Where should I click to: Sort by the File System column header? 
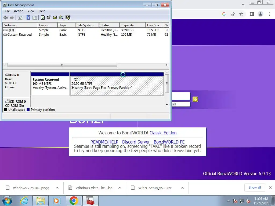(87, 25)
